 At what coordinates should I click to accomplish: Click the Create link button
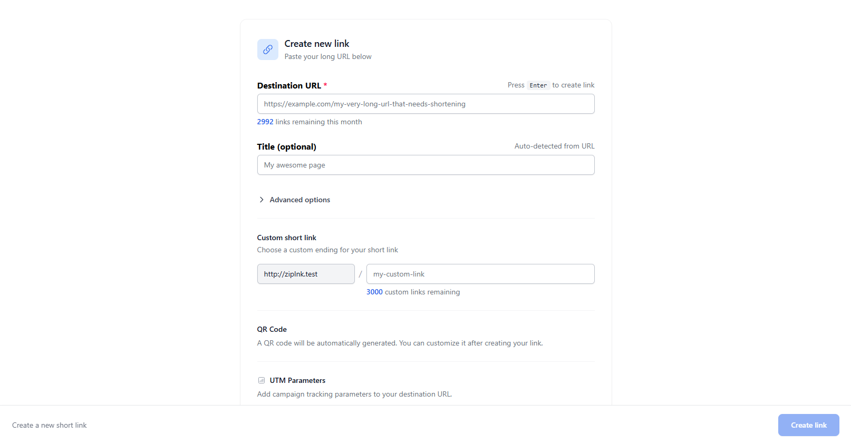[808, 425]
